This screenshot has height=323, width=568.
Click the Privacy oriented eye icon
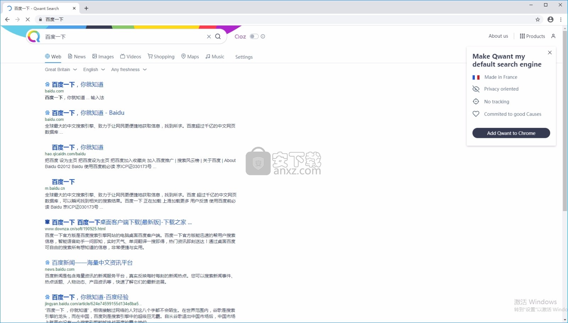pos(476,89)
